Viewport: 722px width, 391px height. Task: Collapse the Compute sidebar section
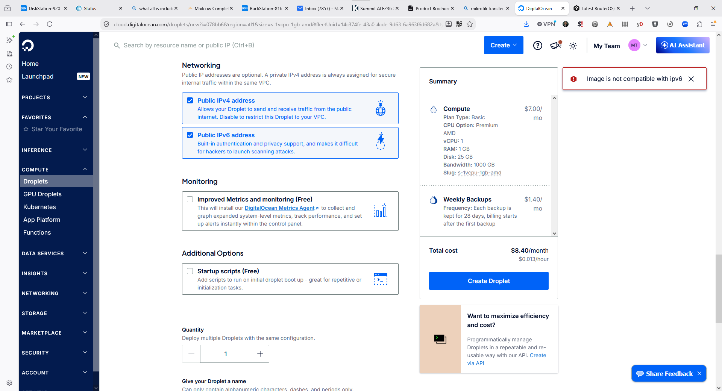tap(55, 170)
